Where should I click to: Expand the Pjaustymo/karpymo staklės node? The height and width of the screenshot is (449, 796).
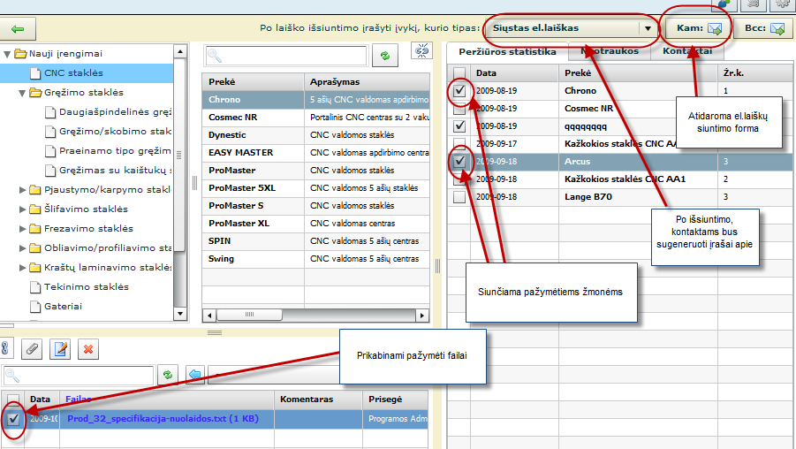[x=22, y=190]
